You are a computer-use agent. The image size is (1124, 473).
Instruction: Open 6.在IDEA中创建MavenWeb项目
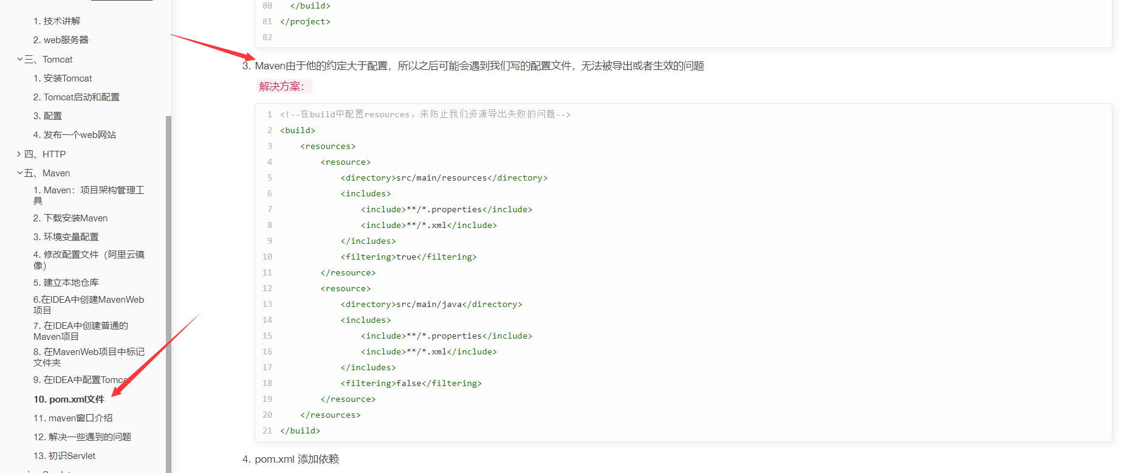89,305
